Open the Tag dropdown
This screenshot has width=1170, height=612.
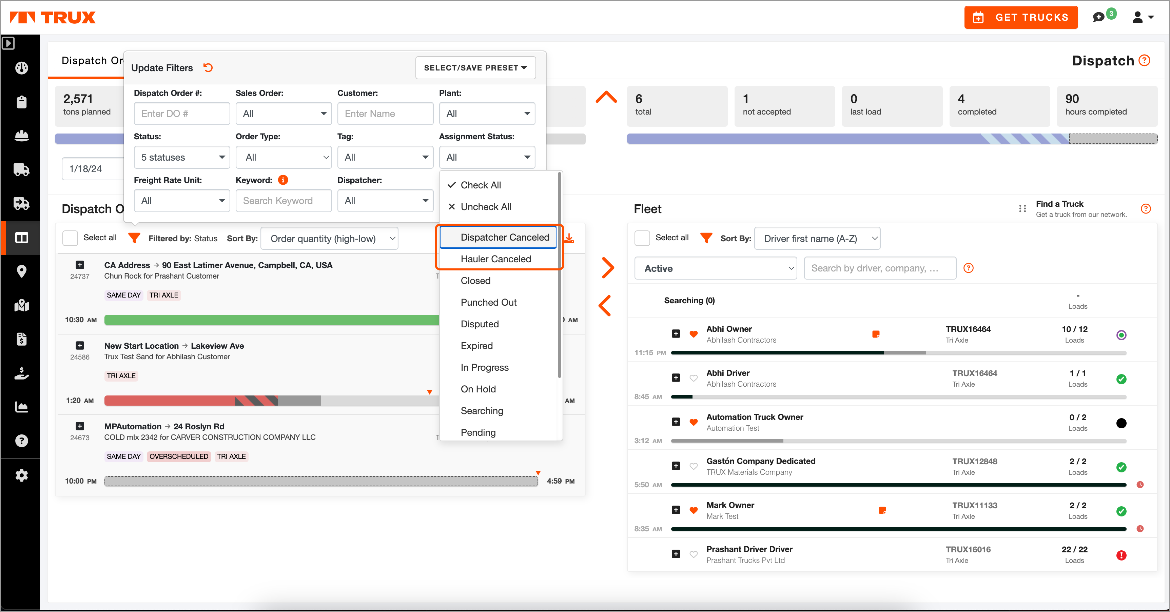pos(386,157)
